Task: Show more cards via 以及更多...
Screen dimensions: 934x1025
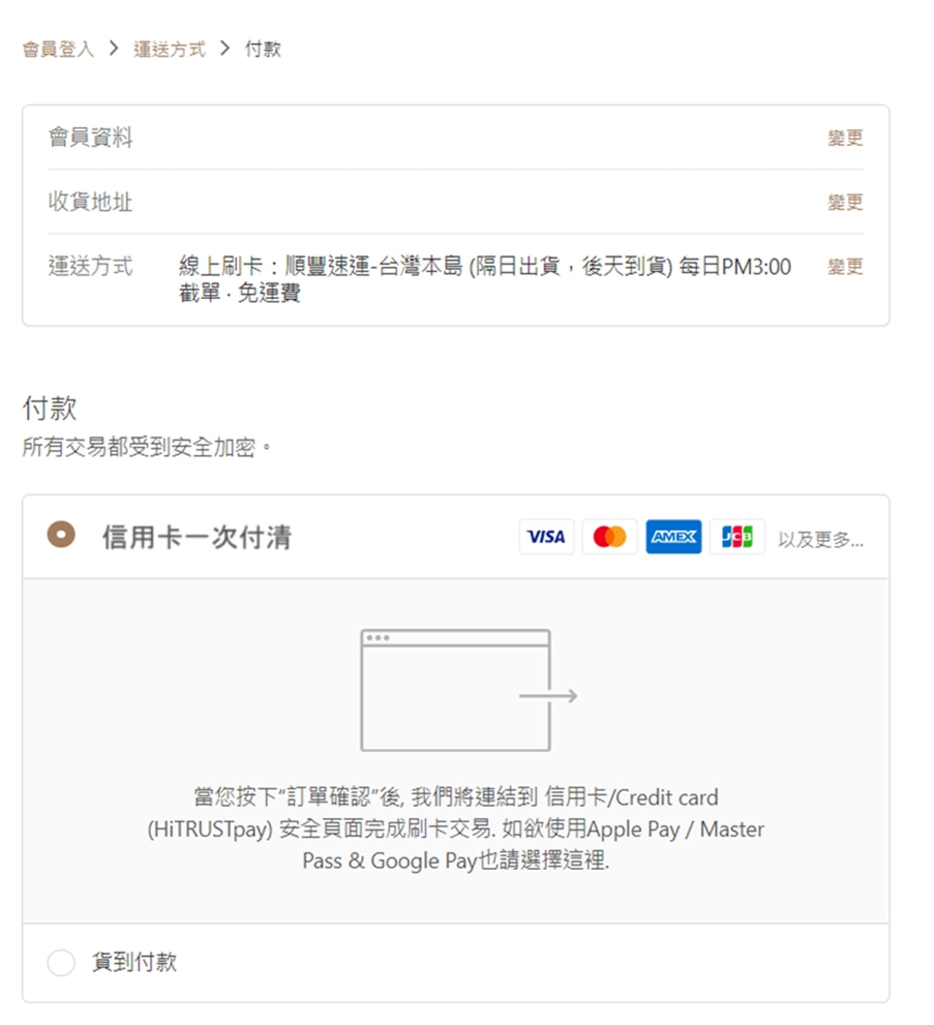Action: [x=820, y=539]
